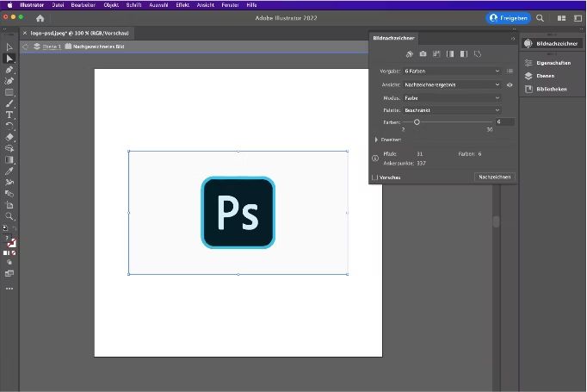Open the Bibliotheken panel
587x392 pixels.
coord(546,89)
